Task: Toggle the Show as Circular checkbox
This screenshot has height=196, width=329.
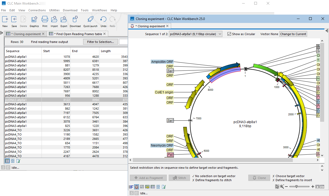Action: point(229,34)
